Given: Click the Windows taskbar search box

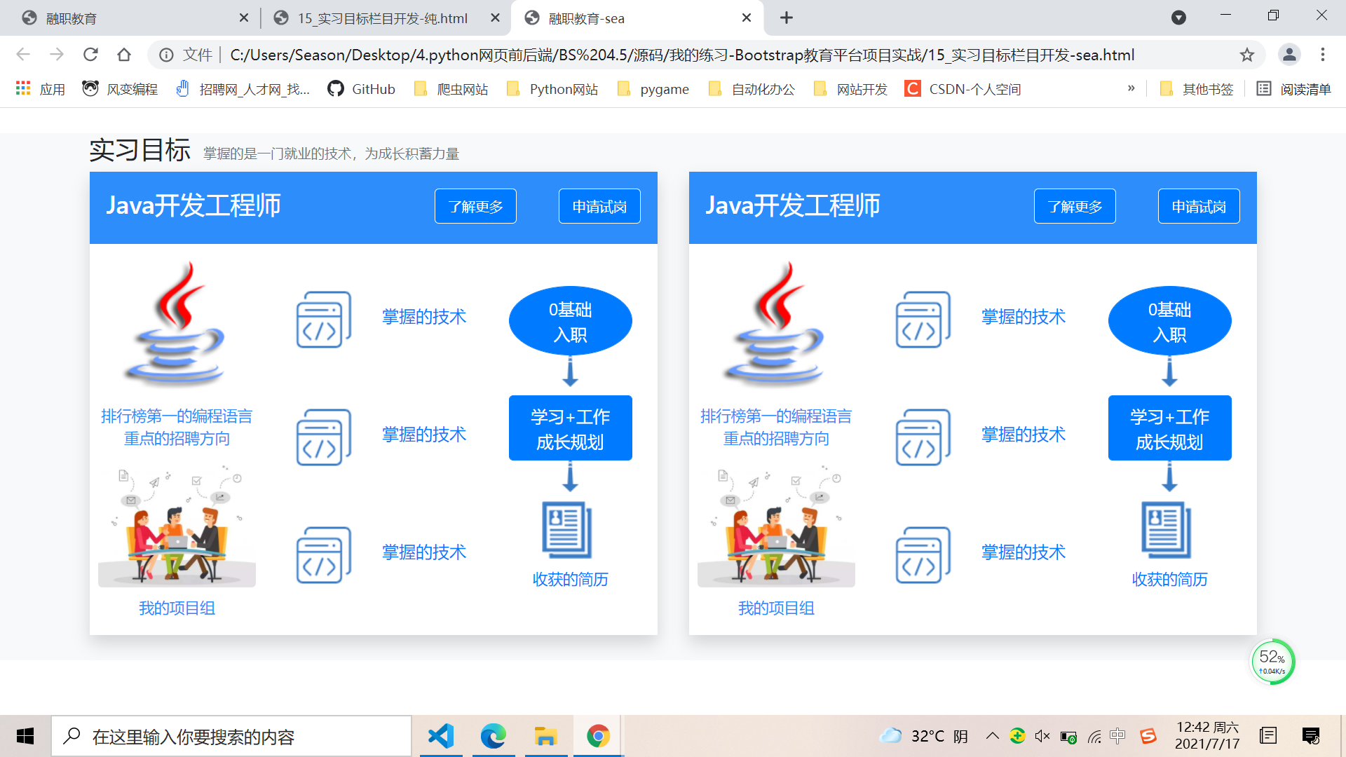Looking at the screenshot, I should coord(231,736).
